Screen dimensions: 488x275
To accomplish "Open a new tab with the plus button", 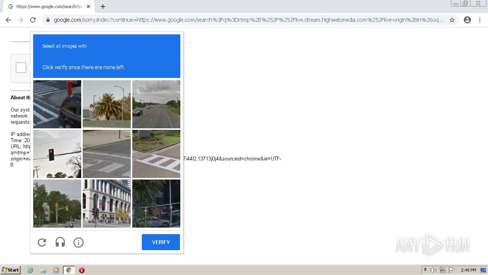I will coord(103,6).
